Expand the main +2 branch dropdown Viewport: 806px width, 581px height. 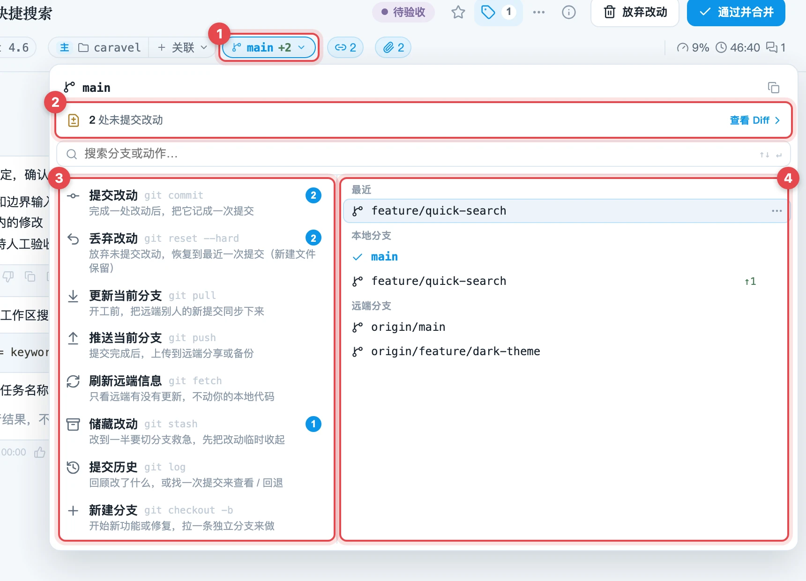pos(269,47)
